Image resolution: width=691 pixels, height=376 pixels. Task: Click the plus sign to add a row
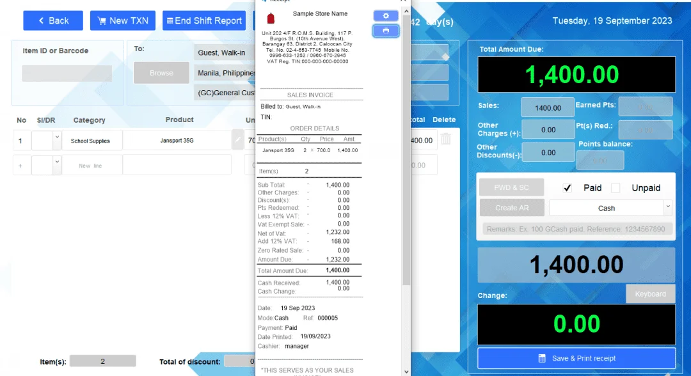coord(20,166)
